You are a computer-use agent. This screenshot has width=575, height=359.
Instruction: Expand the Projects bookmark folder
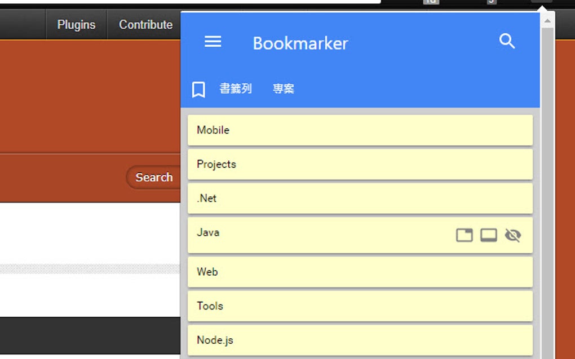tap(359, 164)
